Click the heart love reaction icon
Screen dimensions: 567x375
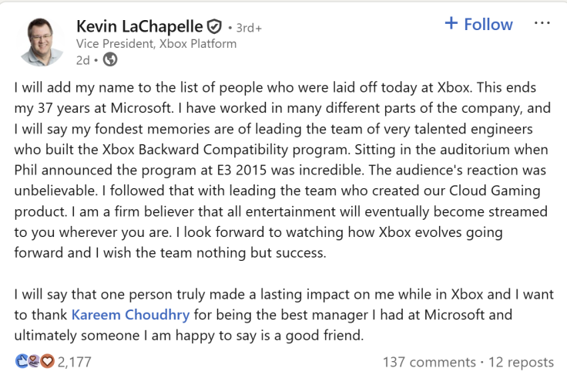click(x=47, y=361)
